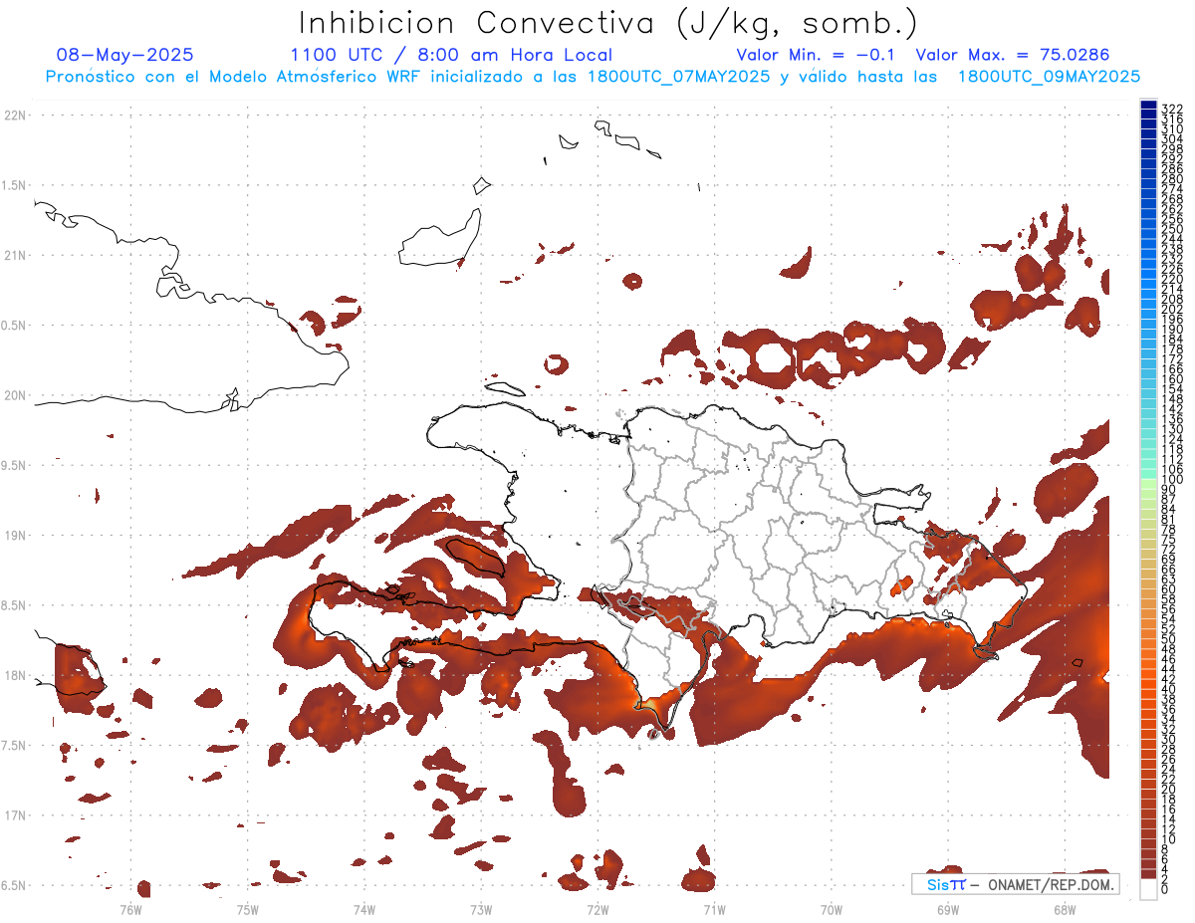This screenshot has width=1195, height=923.
Task: Click the dark blue legend swatch labeled 322
Action: (1148, 105)
